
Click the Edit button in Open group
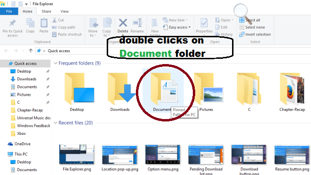pyautogui.click(x=222, y=27)
